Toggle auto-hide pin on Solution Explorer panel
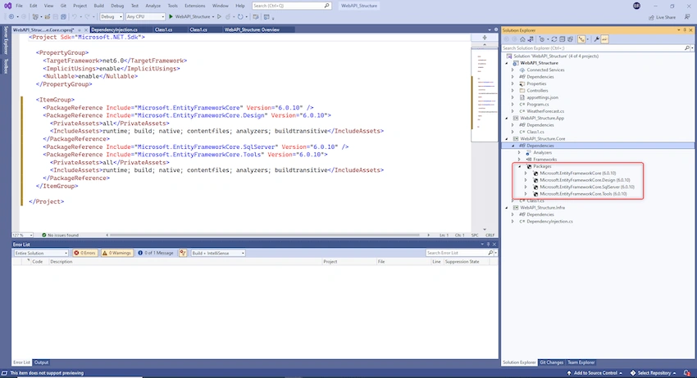Viewport: 697px width, 378px height. (685, 30)
